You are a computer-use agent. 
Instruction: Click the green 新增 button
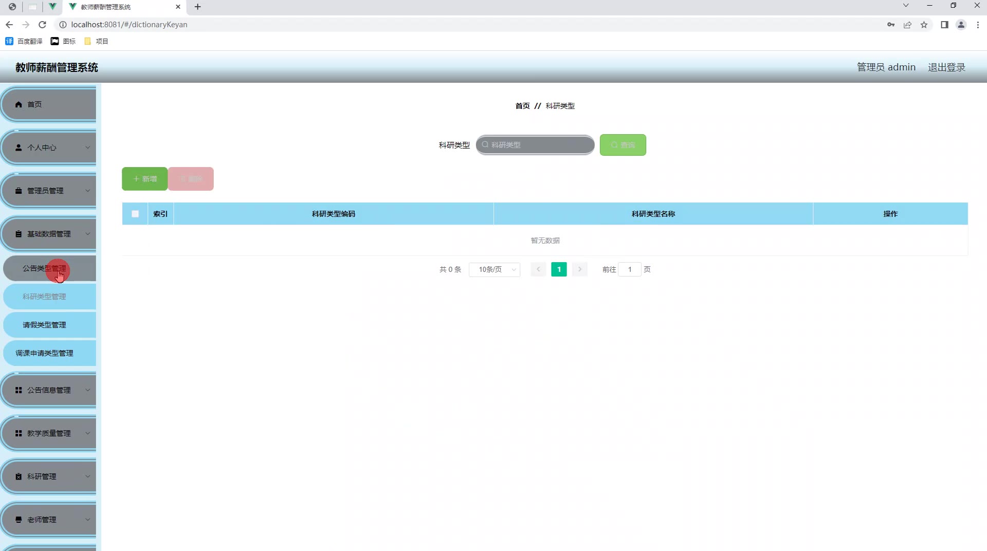(144, 179)
